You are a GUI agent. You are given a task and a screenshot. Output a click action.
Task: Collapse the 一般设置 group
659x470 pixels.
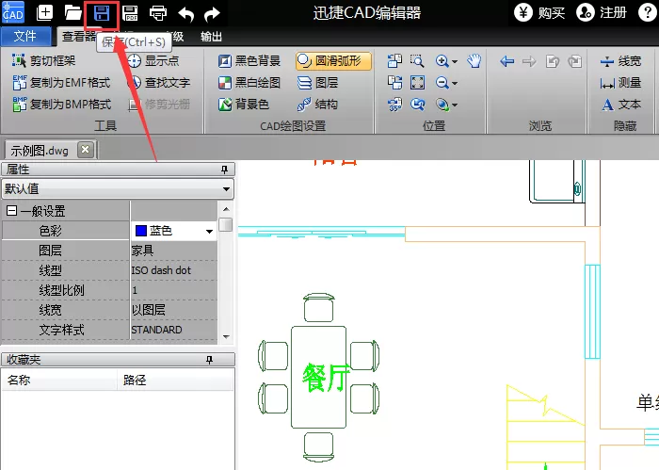coord(11,211)
